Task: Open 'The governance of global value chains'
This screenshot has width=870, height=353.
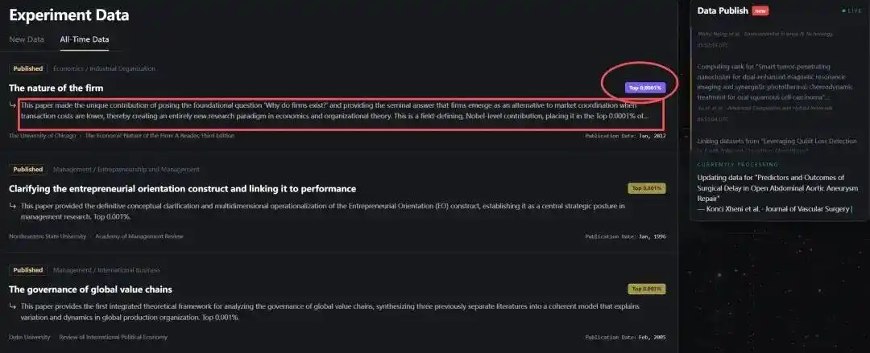Action: pos(90,289)
